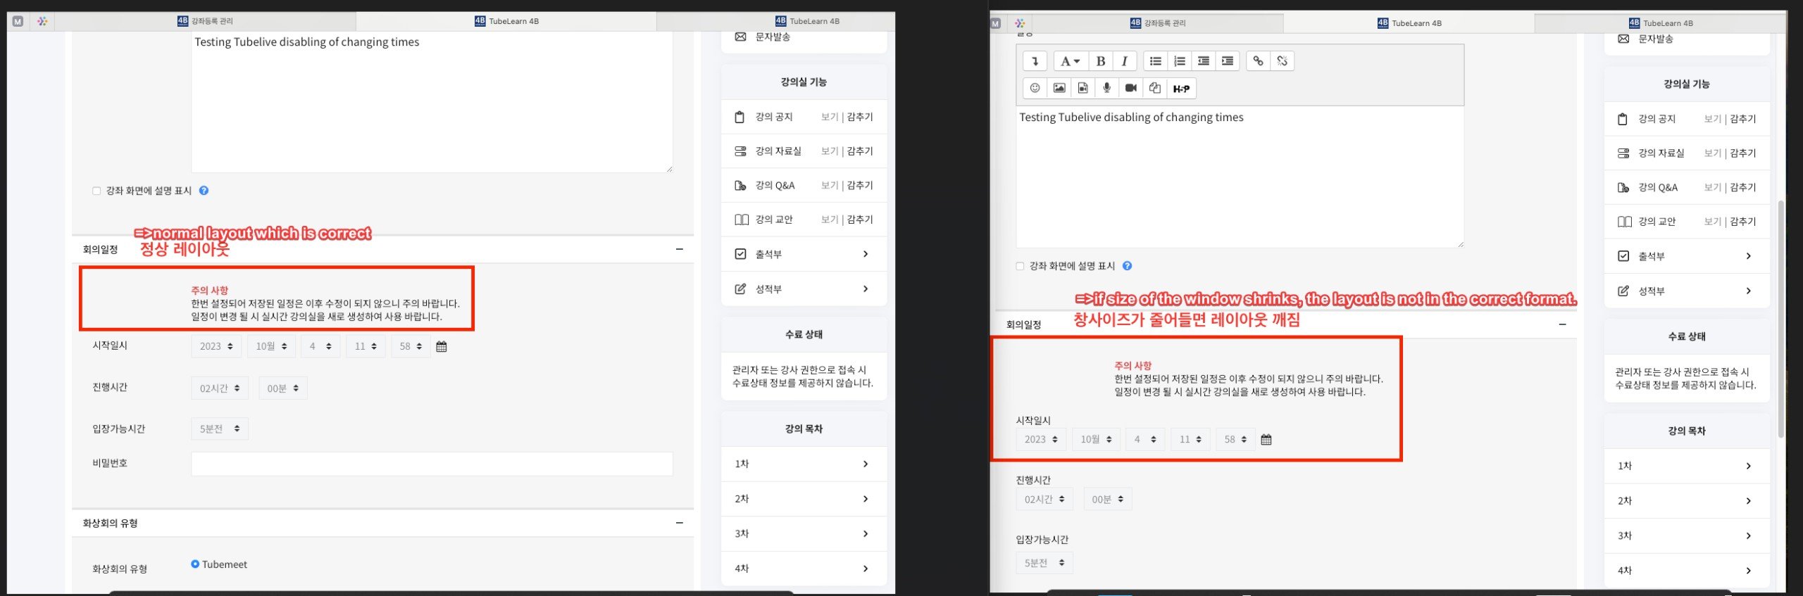Click 보기 for 강의 공지 in right window

1712,119
